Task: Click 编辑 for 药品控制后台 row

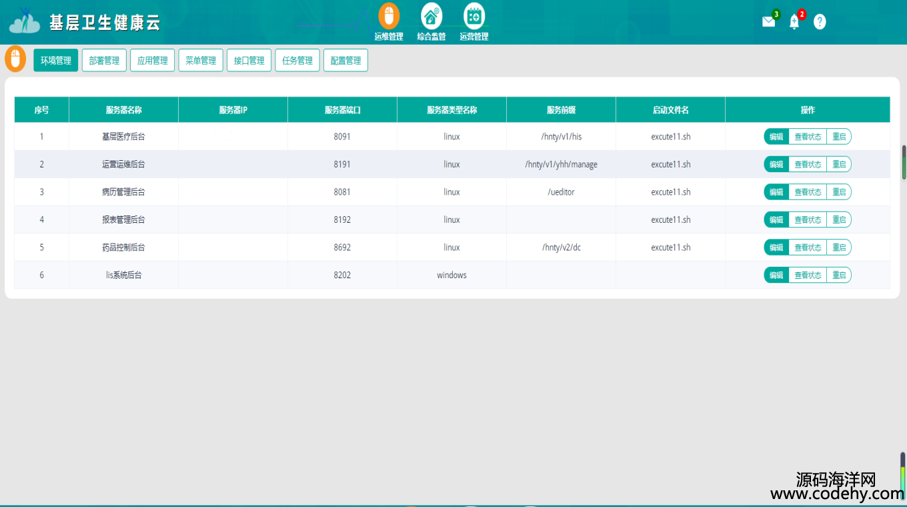Action: [776, 247]
